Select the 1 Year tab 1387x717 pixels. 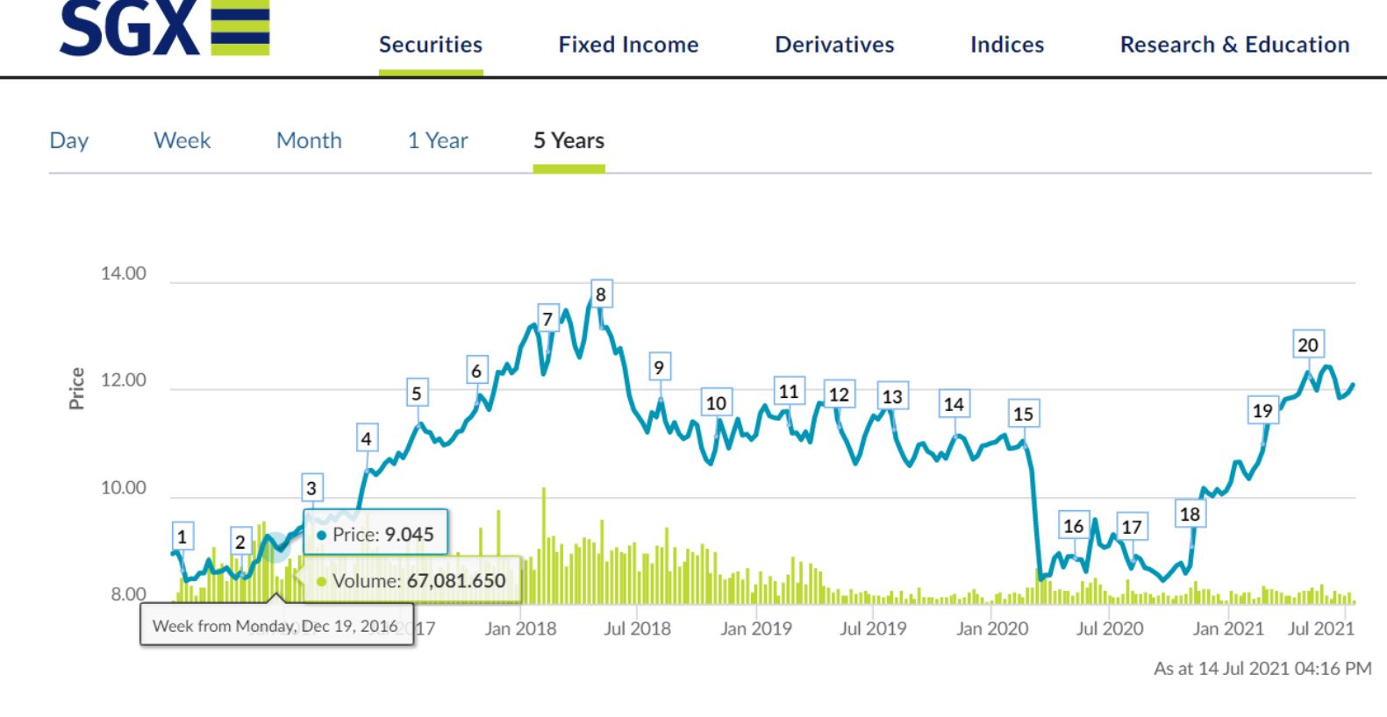[x=438, y=140]
